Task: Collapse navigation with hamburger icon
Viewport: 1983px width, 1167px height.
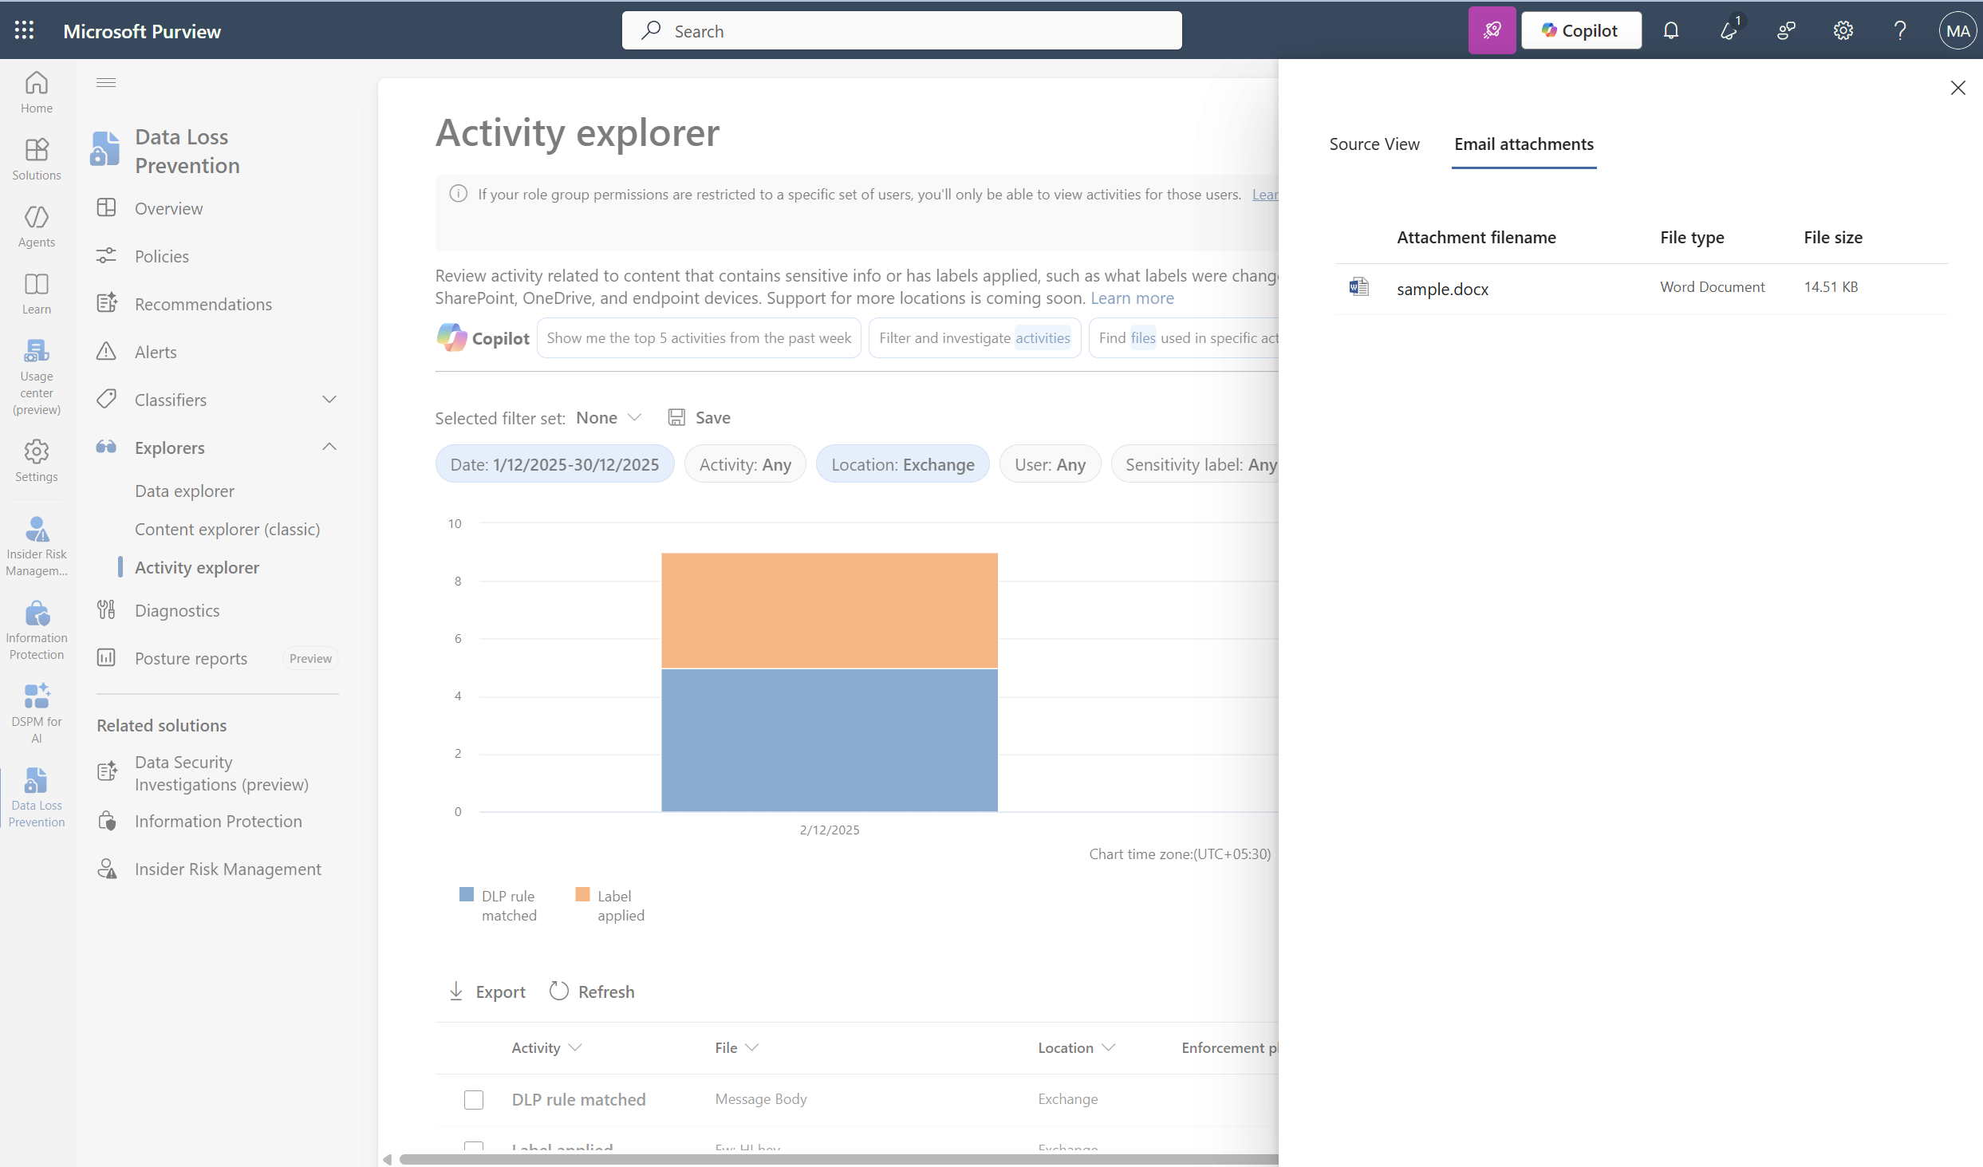Action: pos(106,82)
